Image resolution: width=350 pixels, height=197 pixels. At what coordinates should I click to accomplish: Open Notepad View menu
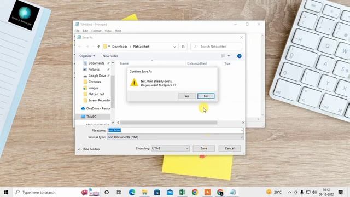(108, 31)
